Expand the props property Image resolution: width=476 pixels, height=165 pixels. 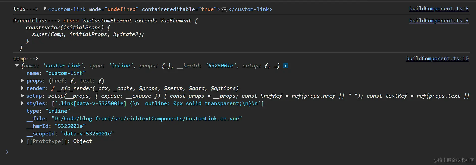[22, 81]
